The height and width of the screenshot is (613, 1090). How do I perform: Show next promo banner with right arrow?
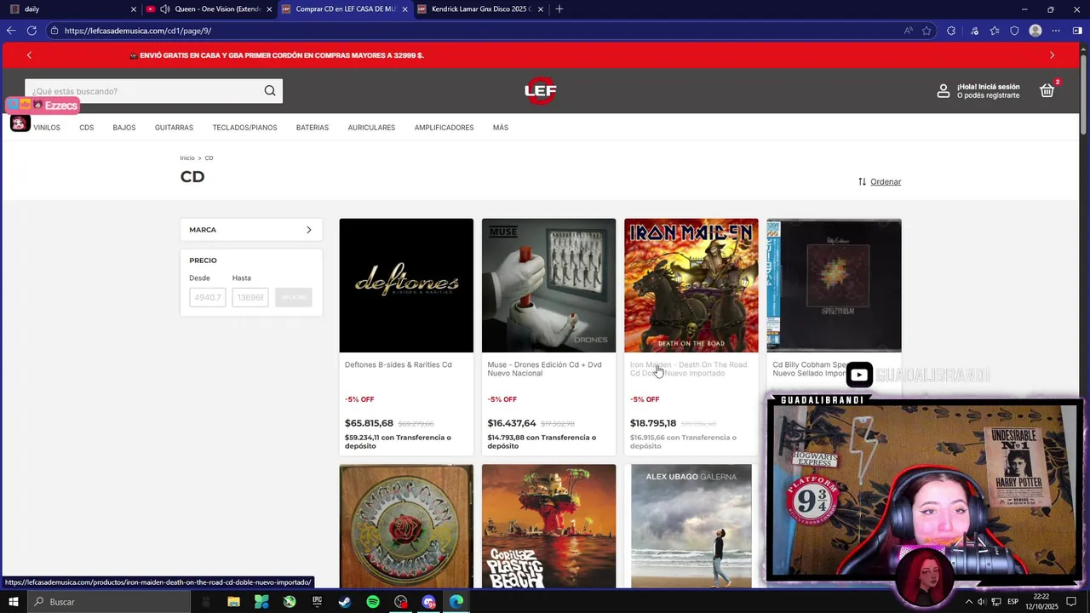click(1052, 55)
